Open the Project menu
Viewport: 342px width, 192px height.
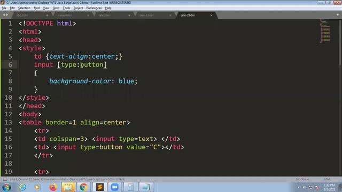(x=78, y=8)
